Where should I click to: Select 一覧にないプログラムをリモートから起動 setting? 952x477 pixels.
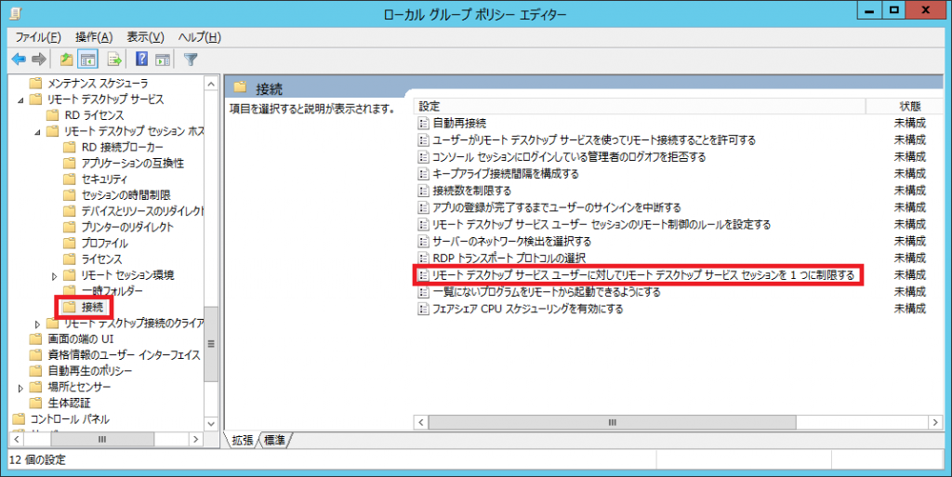coord(547,292)
